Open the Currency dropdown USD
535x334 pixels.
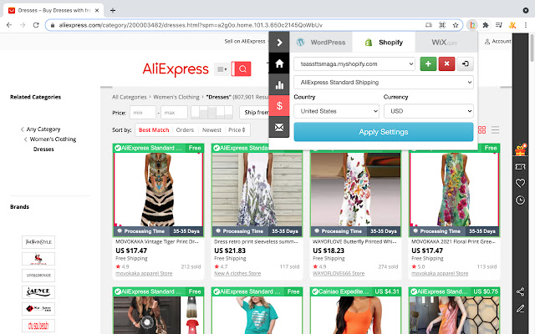click(x=429, y=111)
